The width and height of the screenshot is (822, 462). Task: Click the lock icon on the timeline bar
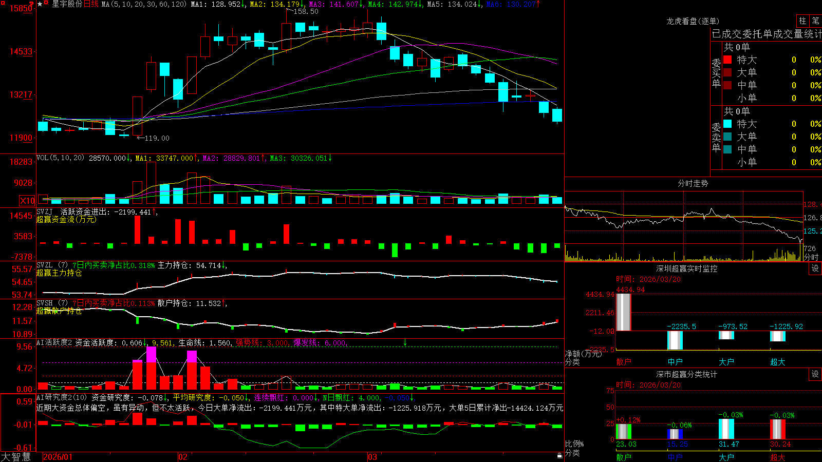coord(559,456)
